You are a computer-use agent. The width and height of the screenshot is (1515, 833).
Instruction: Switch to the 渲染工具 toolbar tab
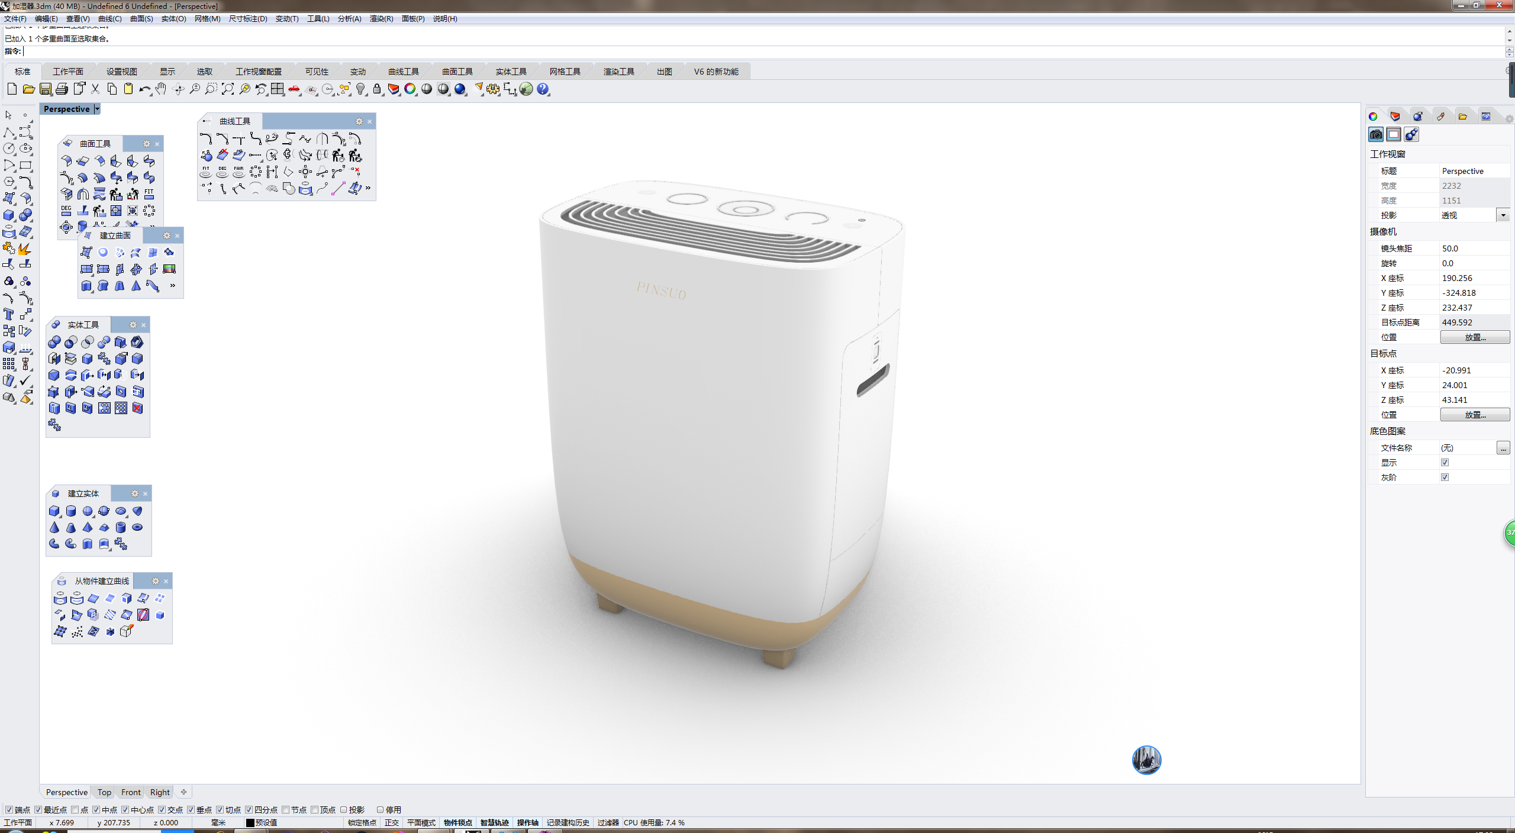click(618, 72)
